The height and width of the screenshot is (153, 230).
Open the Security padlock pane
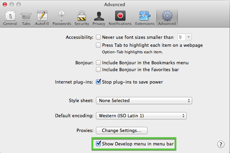click(x=82, y=18)
